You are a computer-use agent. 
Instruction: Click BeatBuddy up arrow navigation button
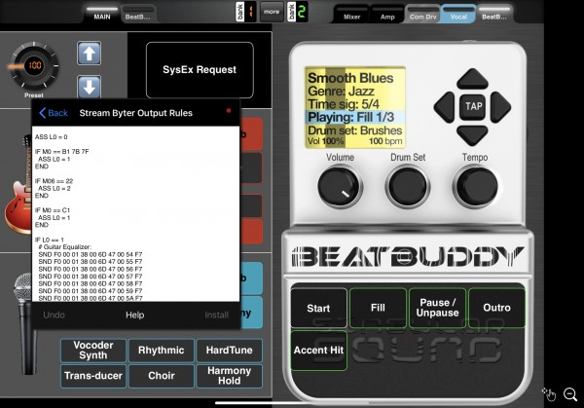pyautogui.click(x=473, y=79)
